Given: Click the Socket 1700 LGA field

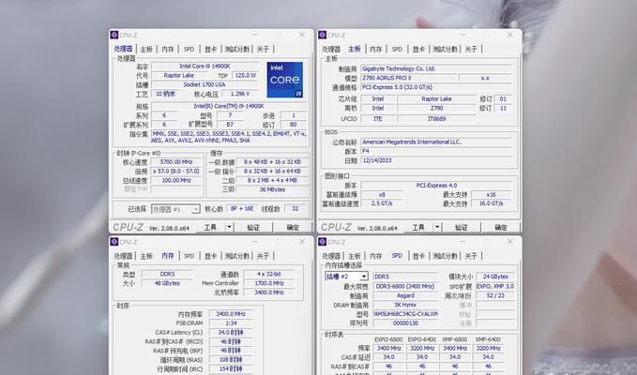Looking at the screenshot, I should tap(205, 84).
